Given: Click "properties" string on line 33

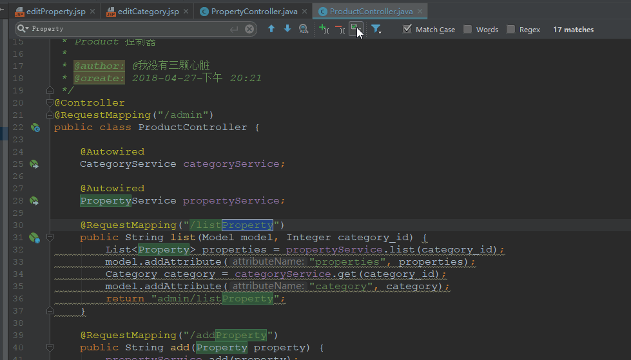Looking at the screenshot, I should (347, 262).
